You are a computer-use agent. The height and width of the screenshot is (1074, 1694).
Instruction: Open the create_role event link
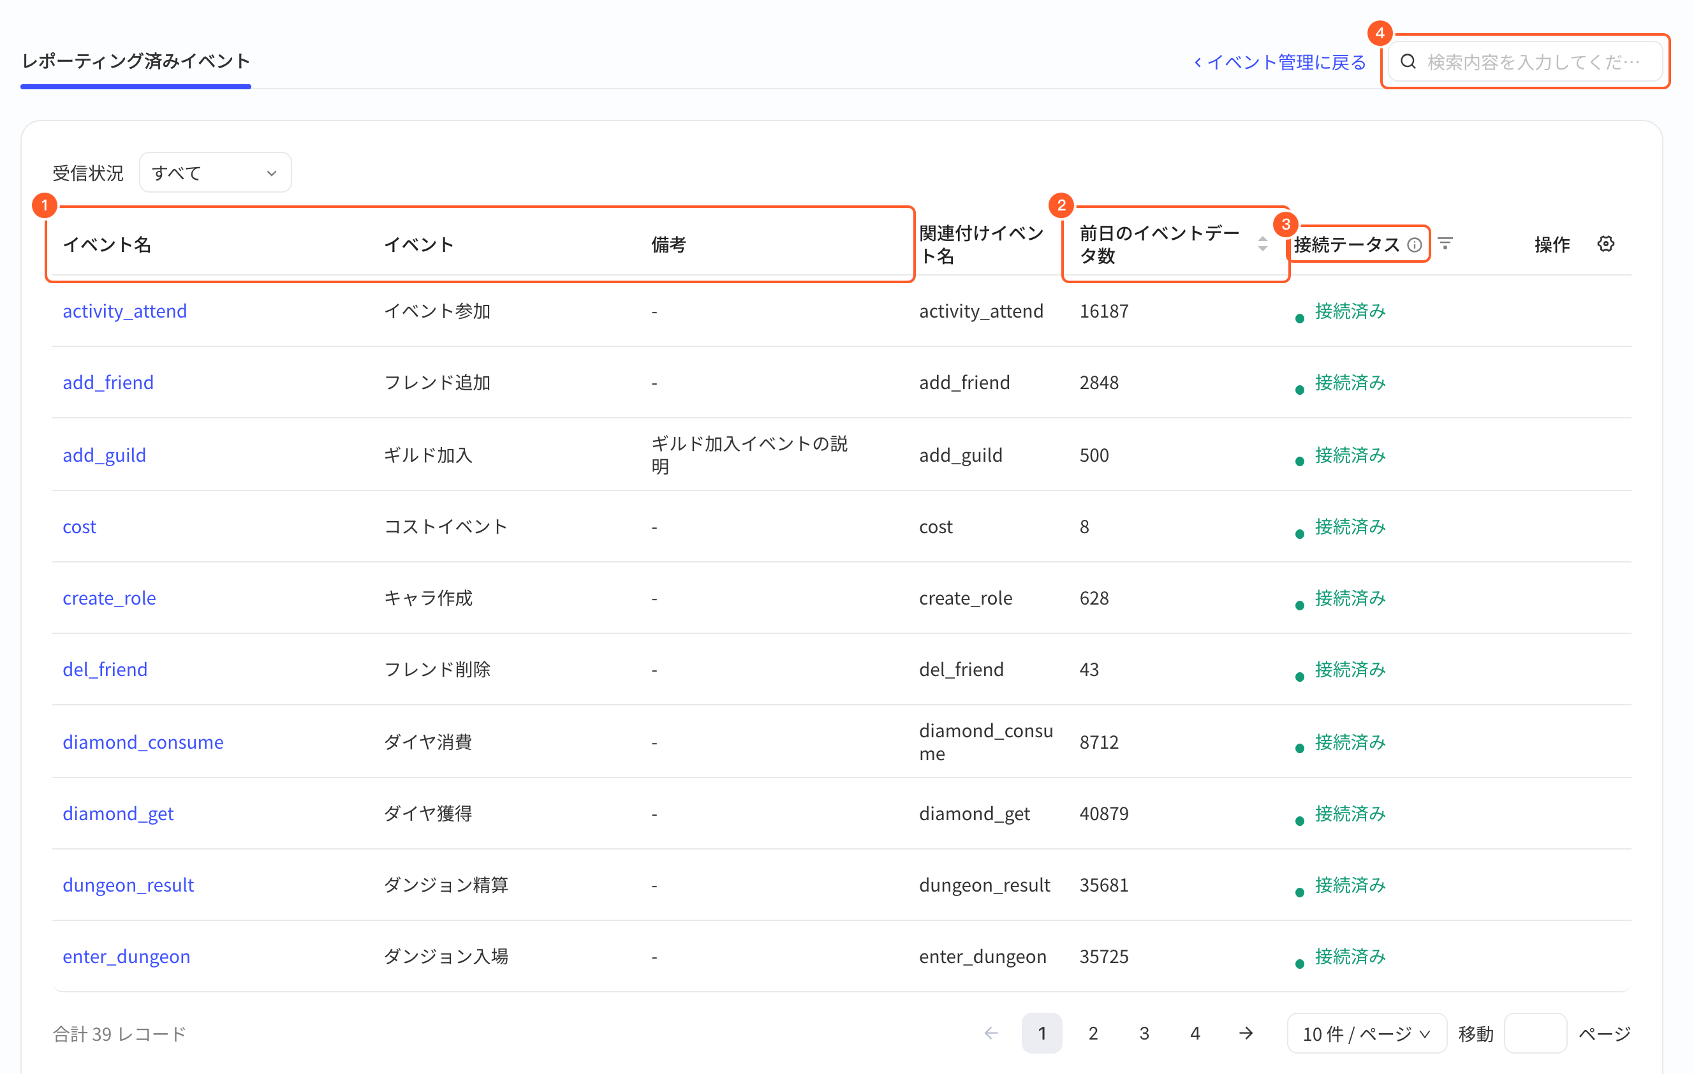(109, 598)
